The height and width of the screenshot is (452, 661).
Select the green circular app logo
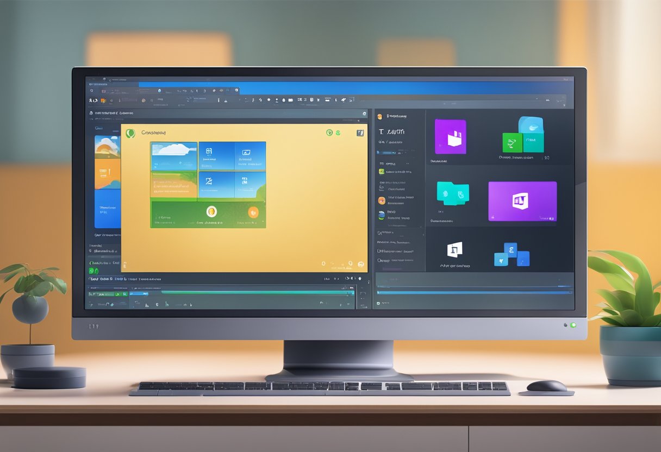(130, 133)
